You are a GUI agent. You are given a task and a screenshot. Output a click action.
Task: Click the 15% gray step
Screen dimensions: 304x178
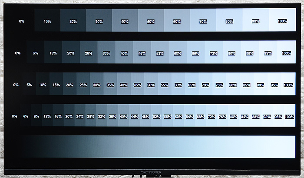[56, 85]
